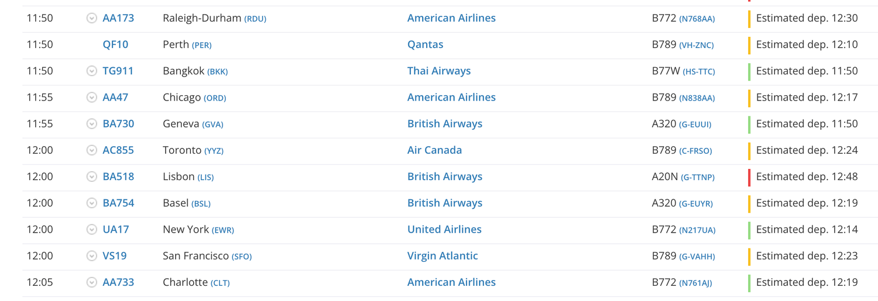Viewport: 878px width, 301px height.
Task: Expand the TG911 Bangkok flight details
Action: coord(91,71)
